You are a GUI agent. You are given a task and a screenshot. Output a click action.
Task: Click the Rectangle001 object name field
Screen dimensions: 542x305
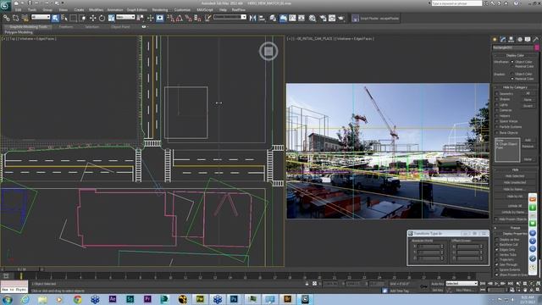pos(513,47)
